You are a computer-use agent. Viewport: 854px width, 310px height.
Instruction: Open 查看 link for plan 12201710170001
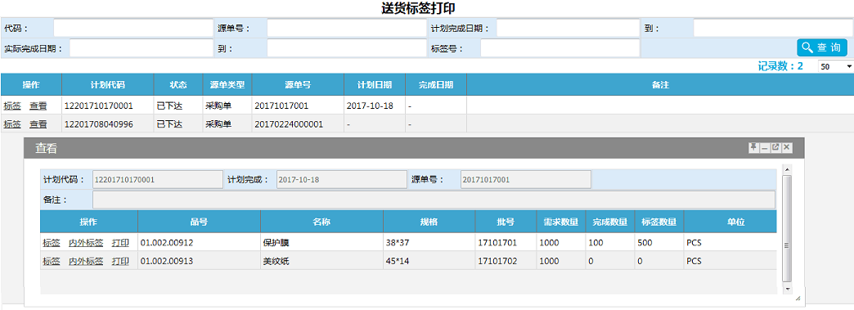pos(38,106)
